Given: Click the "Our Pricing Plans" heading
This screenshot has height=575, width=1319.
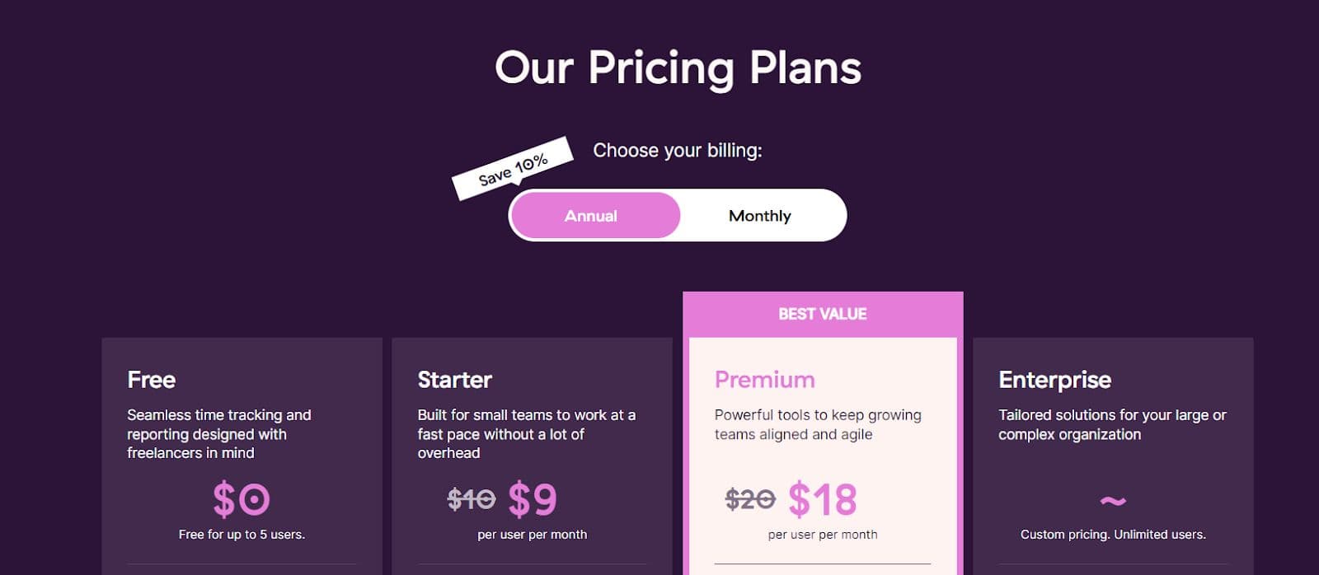Looking at the screenshot, I should pos(678,68).
